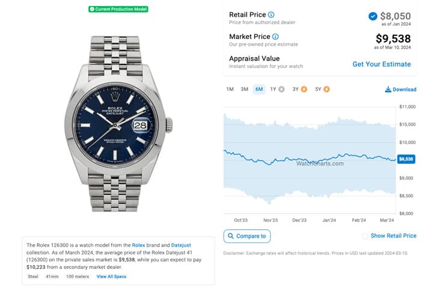
Task: Click the $9,538 price marker on chart
Action: click(406, 159)
